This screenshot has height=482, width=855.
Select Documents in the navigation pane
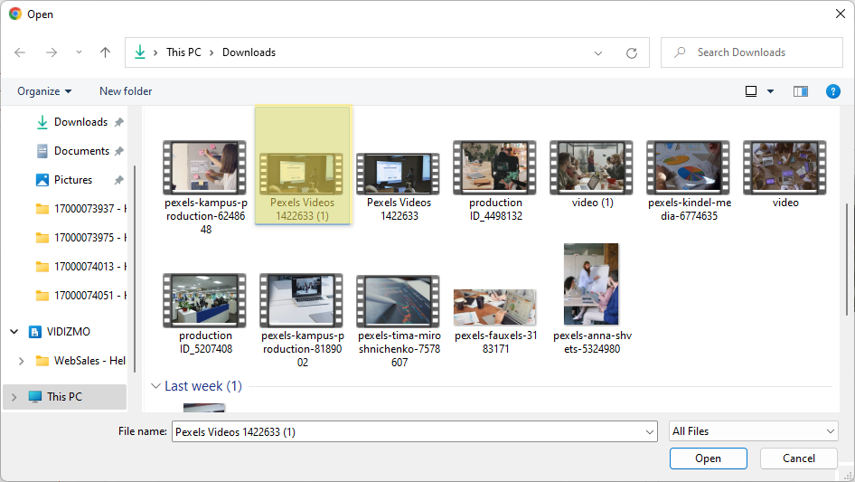coord(80,151)
